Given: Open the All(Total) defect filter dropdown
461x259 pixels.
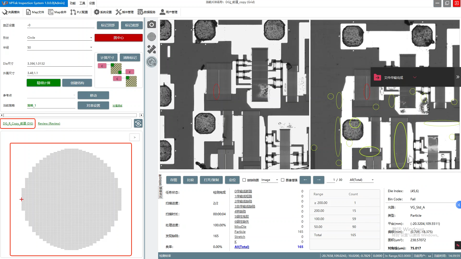Looking at the screenshot, I should [362, 180].
